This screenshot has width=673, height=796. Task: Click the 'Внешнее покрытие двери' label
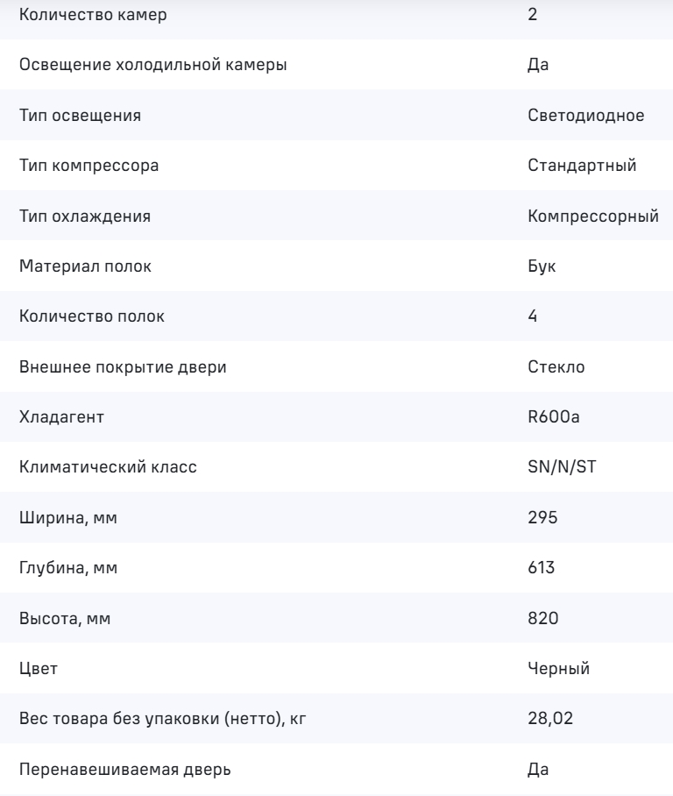point(110,366)
